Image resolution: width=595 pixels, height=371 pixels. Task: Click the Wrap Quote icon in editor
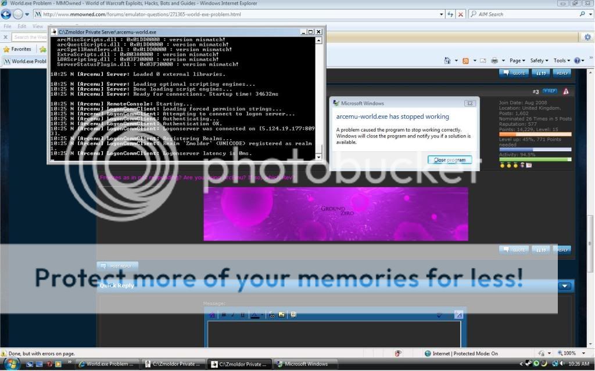pos(293,315)
